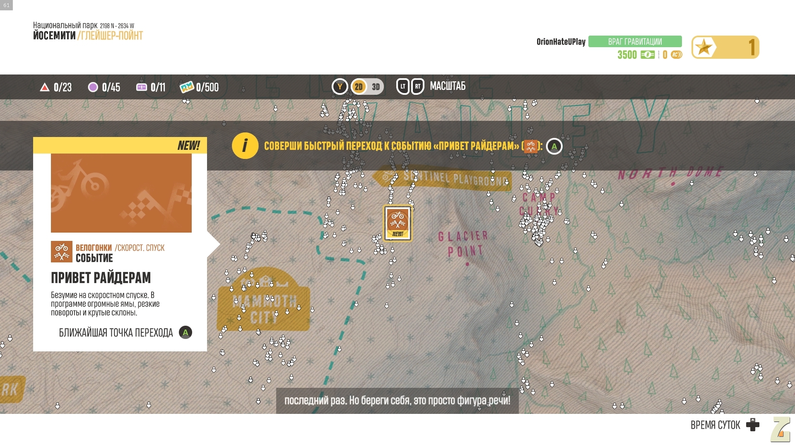Click the red triangle collectible counter icon
The width and height of the screenshot is (795, 447).
[x=44, y=87]
